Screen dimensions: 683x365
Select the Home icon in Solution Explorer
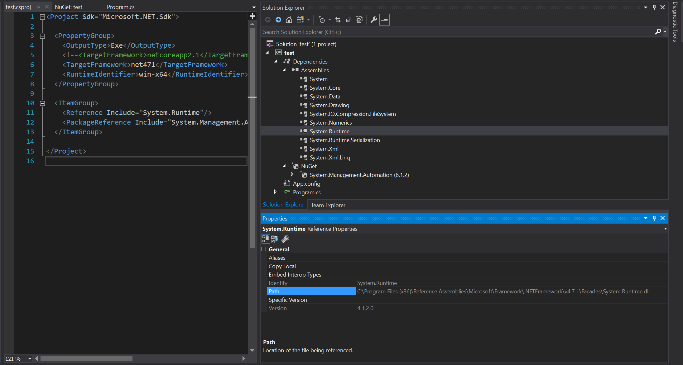289,19
